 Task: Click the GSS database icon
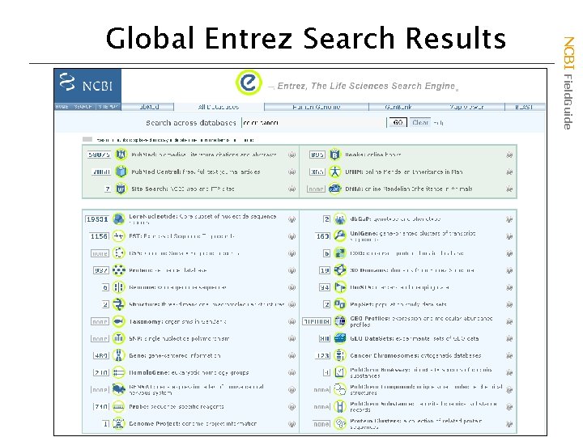(118, 253)
